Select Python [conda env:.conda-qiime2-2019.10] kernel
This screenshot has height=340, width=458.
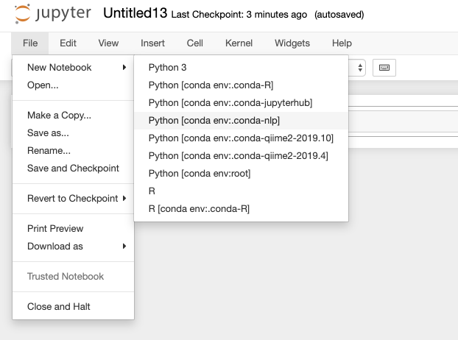242,138
